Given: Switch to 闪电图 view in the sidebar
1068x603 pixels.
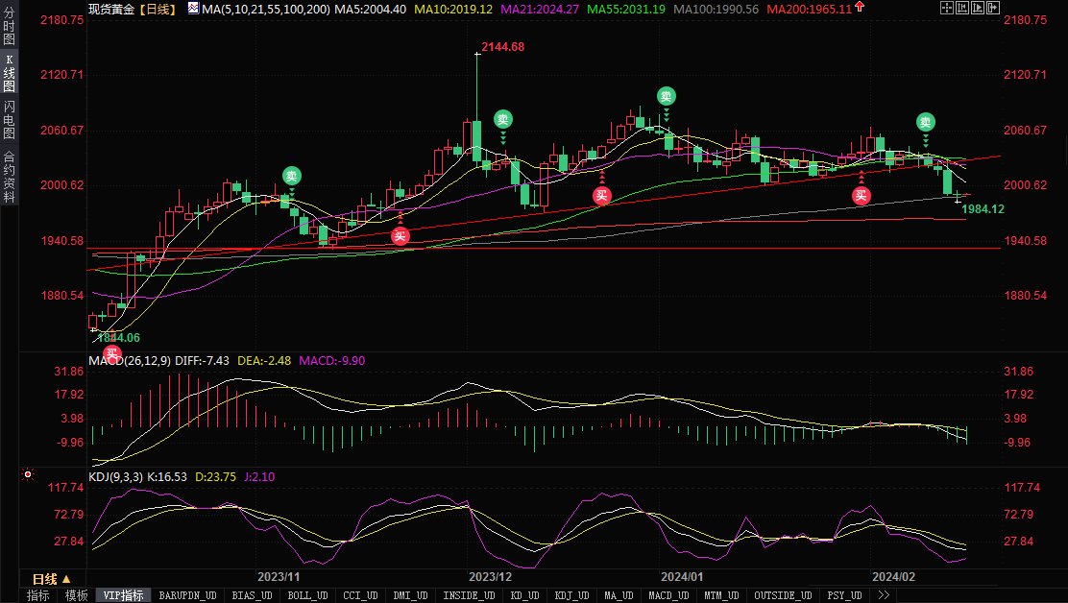Looking at the screenshot, I should coord(9,120).
